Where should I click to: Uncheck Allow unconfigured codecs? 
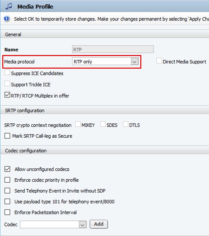coord(7,169)
